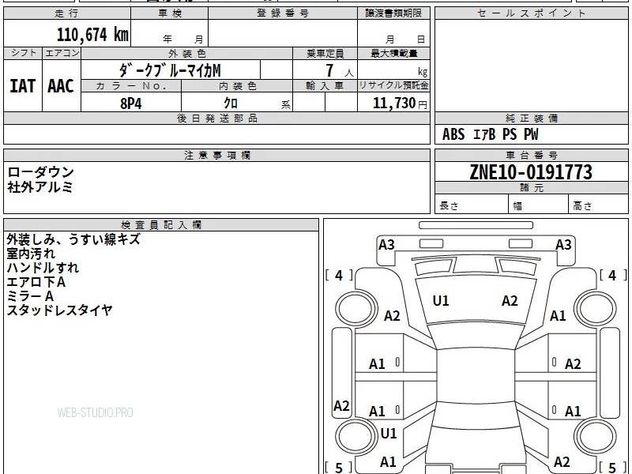Click interior color value クロ
Screen dimensions: 632x474
pos(231,103)
